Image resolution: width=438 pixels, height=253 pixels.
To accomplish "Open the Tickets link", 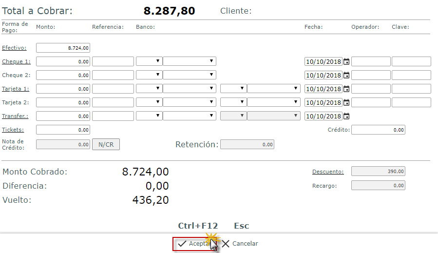I will pos(13,130).
